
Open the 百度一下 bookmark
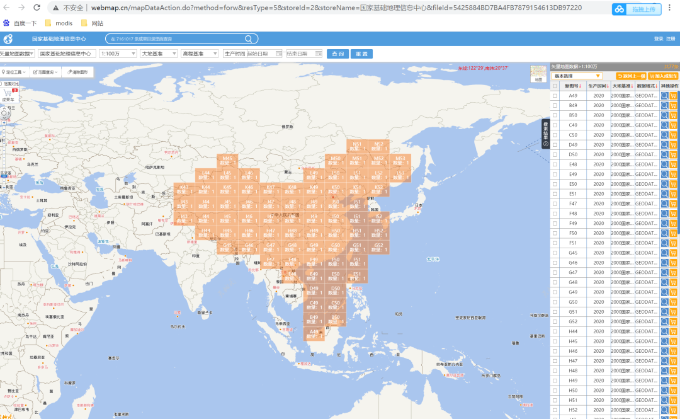tap(20, 23)
